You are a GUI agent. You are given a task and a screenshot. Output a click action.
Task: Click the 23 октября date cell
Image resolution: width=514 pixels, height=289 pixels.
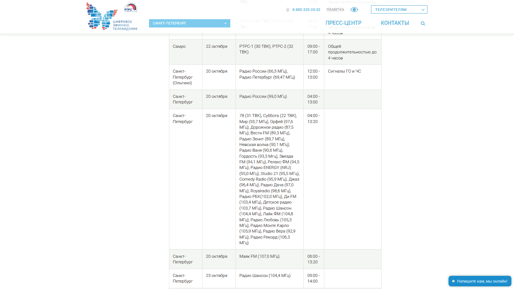(219, 278)
